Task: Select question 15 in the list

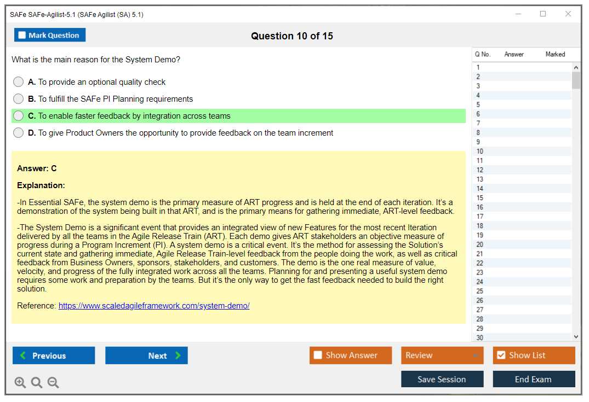Action: [x=522, y=197]
